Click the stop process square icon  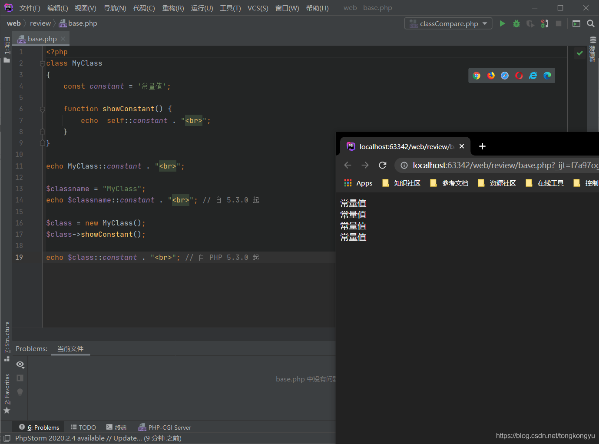point(559,23)
